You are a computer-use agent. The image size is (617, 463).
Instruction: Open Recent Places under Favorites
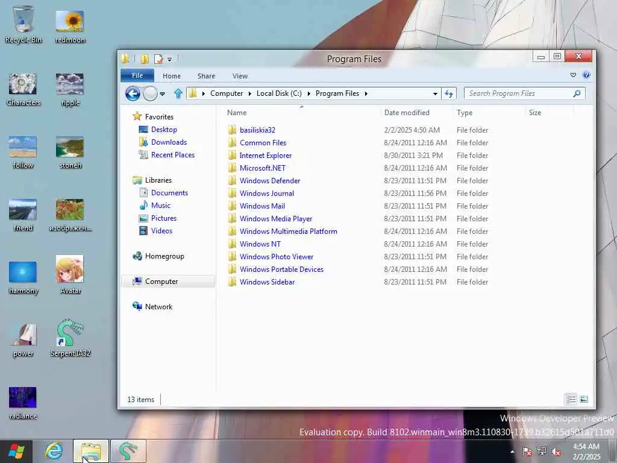pyautogui.click(x=173, y=155)
